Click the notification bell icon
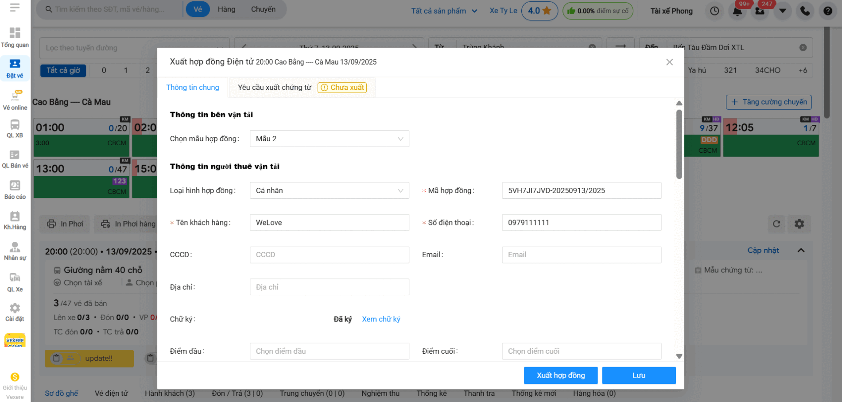This screenshot has width=842, height=402. (x=737, y=11)
